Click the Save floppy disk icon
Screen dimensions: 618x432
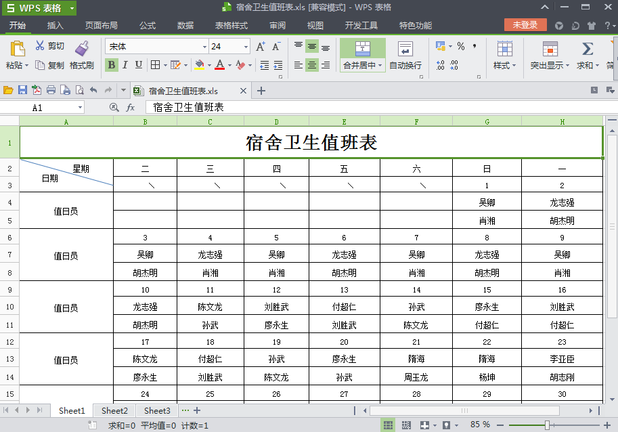[22, 90]
